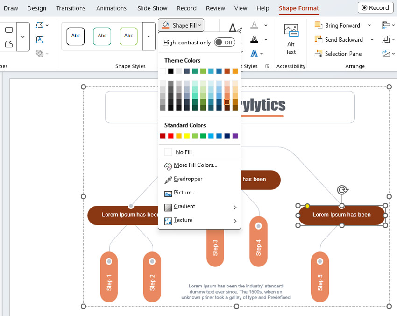Click the Text Outline icon

coord(254,39)
